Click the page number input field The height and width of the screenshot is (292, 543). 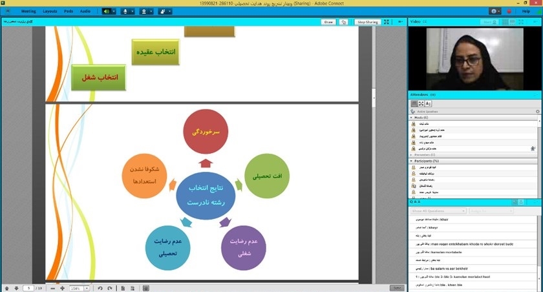(28, 287)
